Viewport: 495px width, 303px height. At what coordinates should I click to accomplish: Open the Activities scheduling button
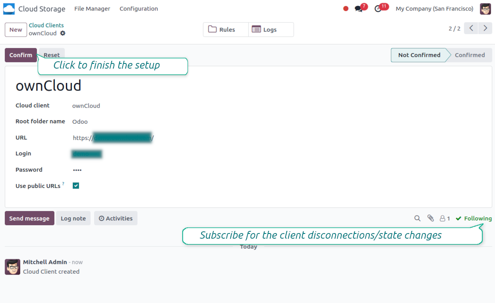(x=116, y=218)
